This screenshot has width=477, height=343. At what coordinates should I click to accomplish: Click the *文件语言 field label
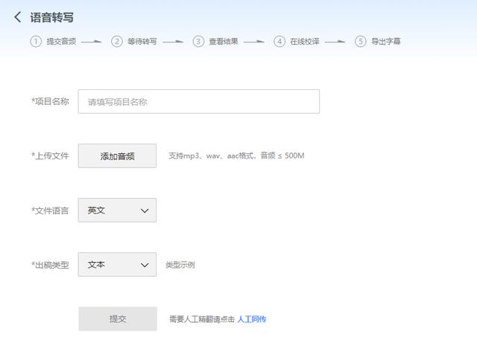[x=51, y=211]
